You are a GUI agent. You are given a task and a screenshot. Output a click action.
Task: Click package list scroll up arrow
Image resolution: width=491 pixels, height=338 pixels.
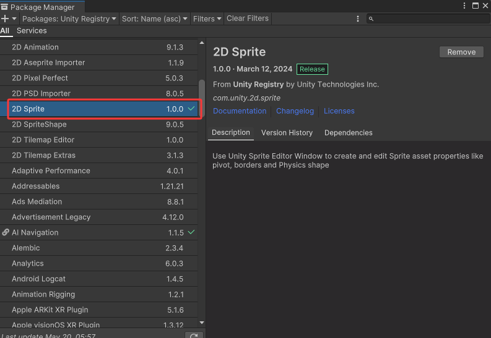pos(202,43)
